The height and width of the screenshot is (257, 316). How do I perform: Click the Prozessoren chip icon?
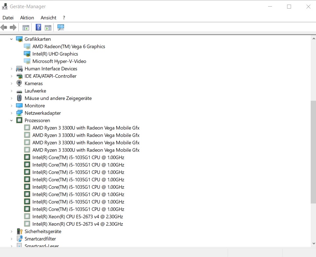(19, 120)
